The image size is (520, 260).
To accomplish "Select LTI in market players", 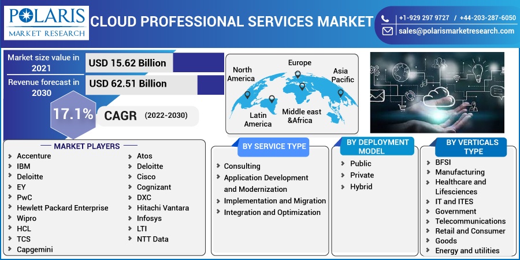I will click(142, 228).
